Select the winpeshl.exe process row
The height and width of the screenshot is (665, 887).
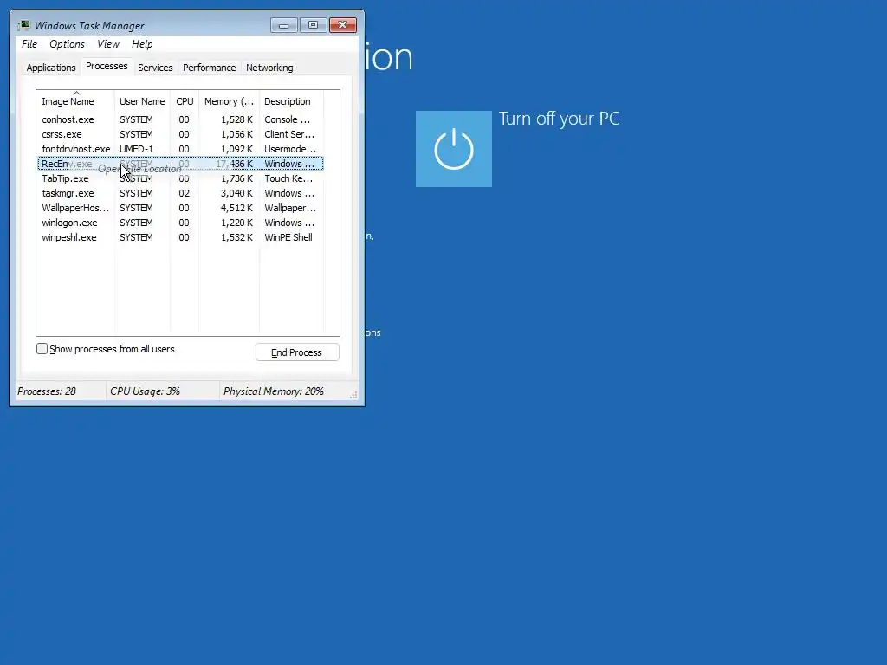[180, 237]
